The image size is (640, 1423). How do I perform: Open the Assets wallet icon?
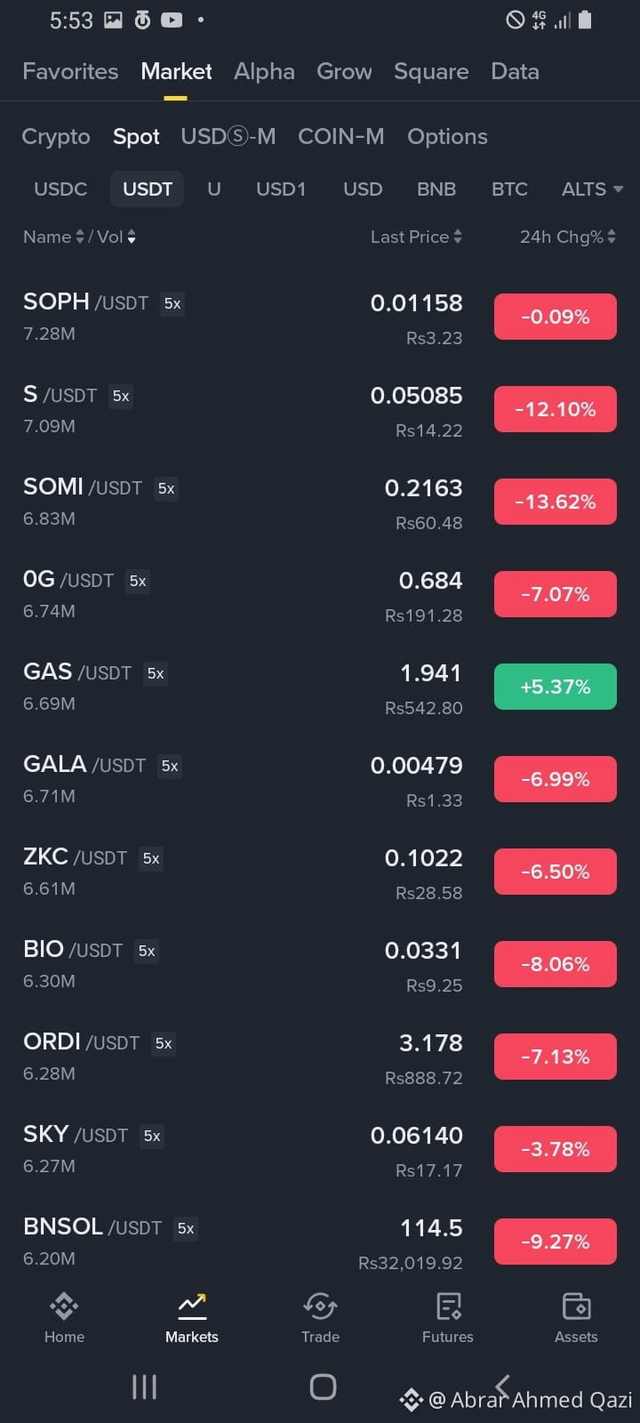click(x=576, y=1306)
